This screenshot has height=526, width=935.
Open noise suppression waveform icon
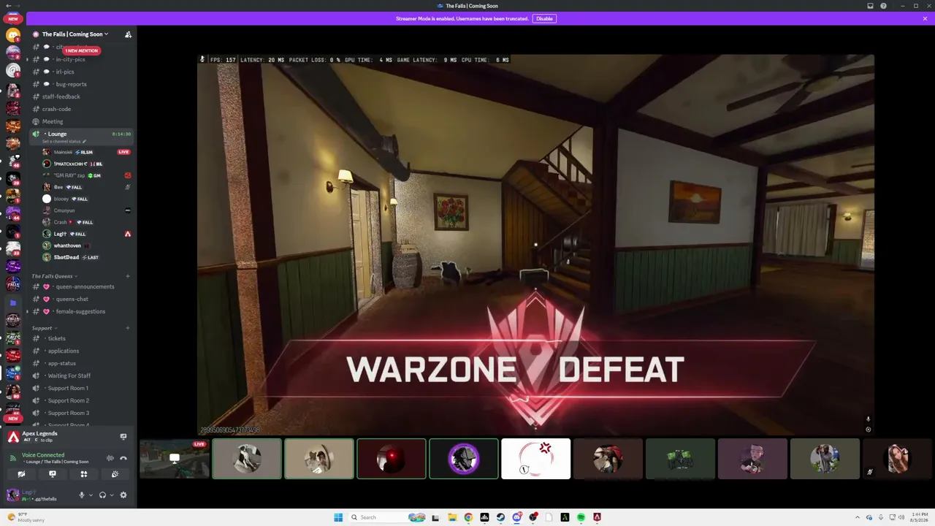coord(110,458)
